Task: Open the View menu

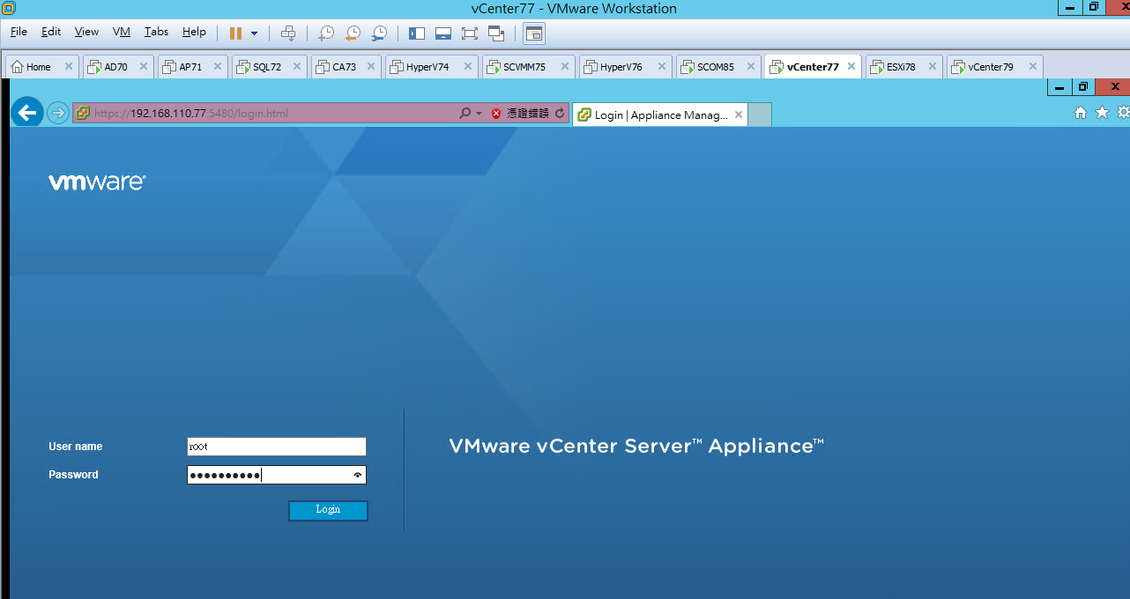Action: pyautogui.click(x=86, y=32)
